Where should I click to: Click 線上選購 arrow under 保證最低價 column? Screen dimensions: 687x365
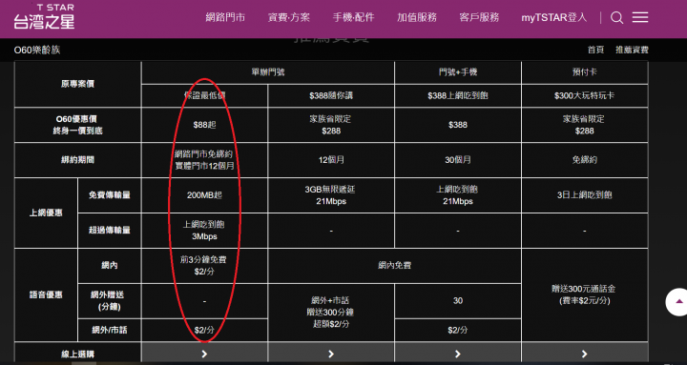coord(204,354)
